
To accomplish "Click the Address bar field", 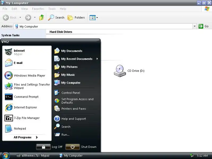I will [x=103, y=26].
